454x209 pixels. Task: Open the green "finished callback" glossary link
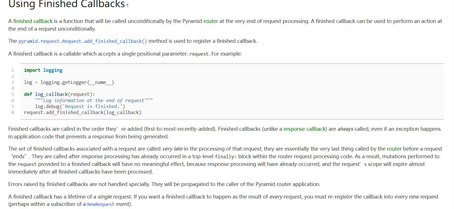click(33, 21)
